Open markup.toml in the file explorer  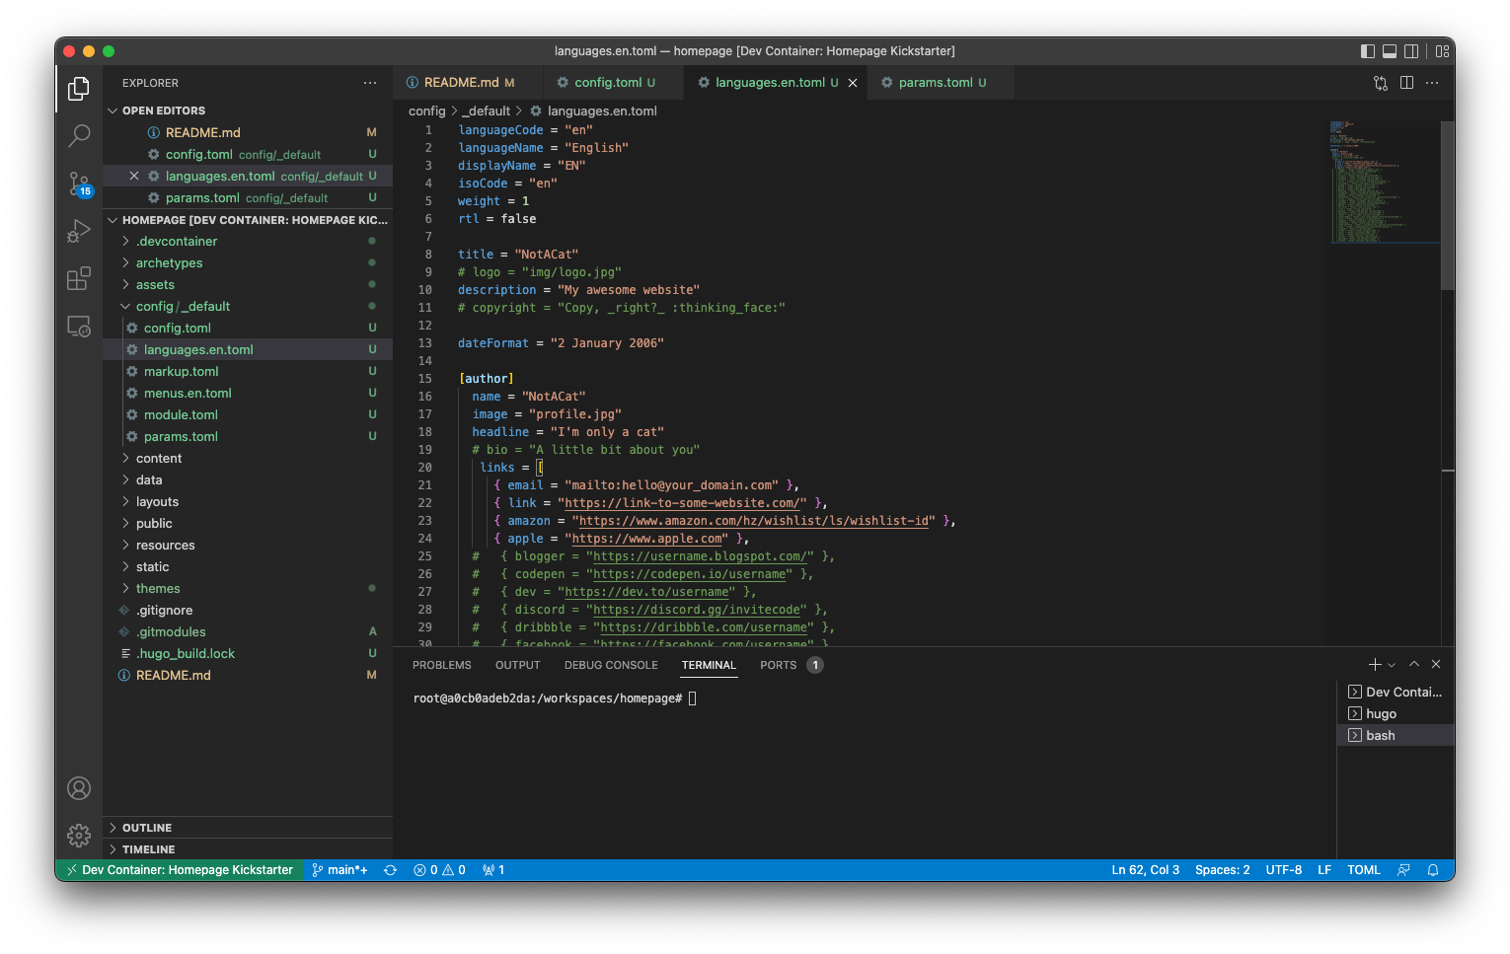point(181,372)
